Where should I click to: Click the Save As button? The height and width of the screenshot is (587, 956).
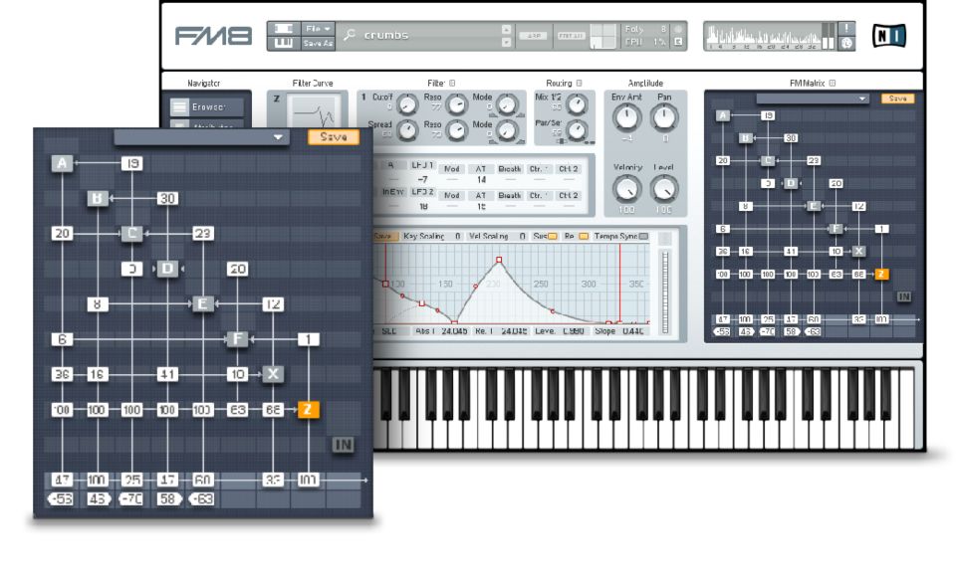click(x=317, y=41)
